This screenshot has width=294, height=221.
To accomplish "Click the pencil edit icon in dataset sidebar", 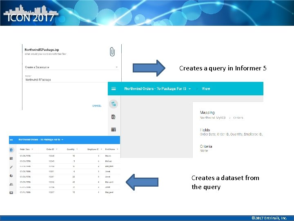I will [x=11, y=167].
